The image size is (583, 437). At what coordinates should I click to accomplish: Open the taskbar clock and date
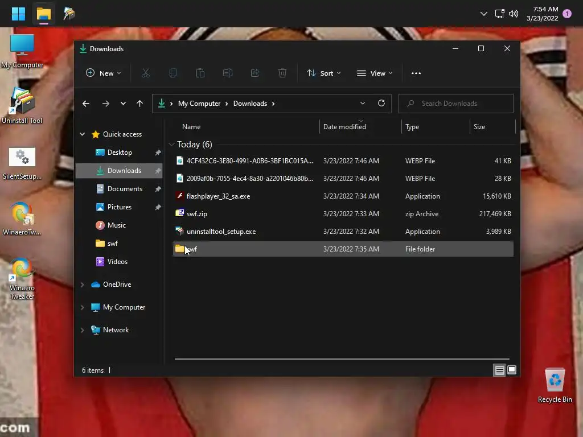(542, 14)
